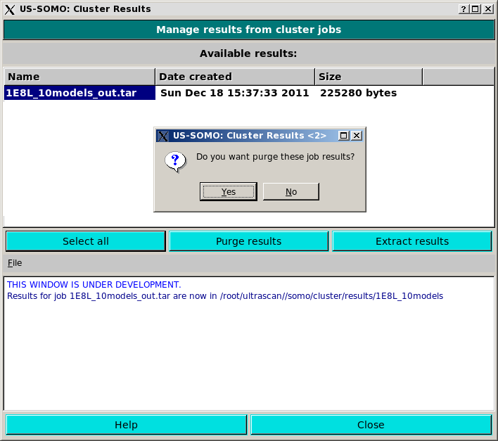The height and width of the screenshot is (441, 498).
Task: Sort by the Date created column header
Action: (x=235, y=77)
